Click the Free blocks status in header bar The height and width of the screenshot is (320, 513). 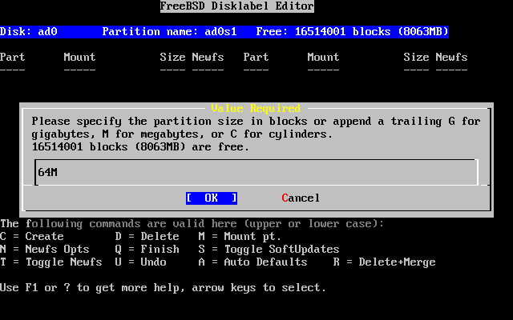click(353, 32)
